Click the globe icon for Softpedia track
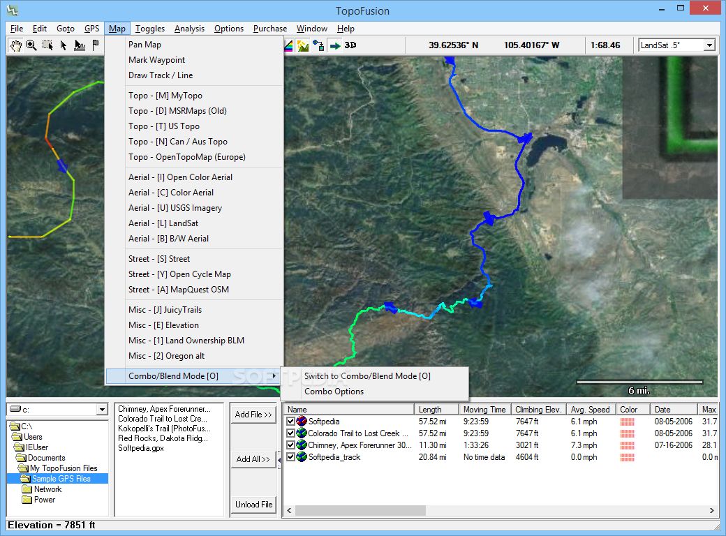This screenshot has height=536, width=726. tap(302, 422)
